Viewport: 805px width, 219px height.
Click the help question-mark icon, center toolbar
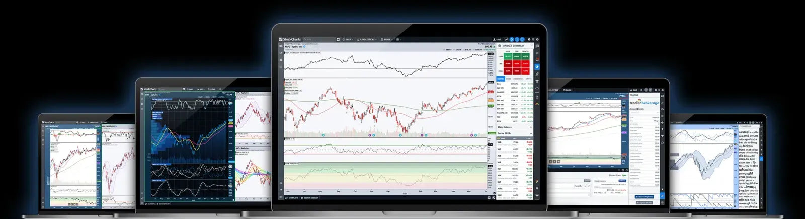click(537, 39)
